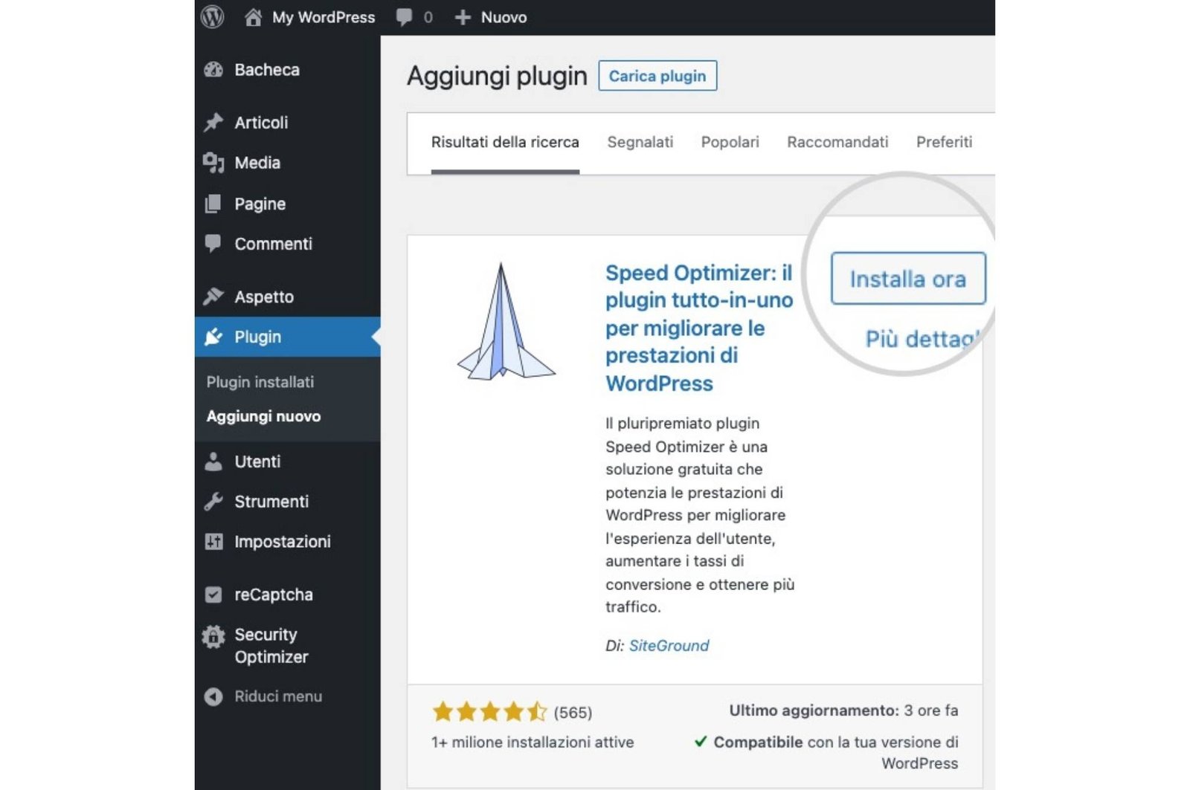Collapse sidebar with Riduci menu

tap(278, 696)
